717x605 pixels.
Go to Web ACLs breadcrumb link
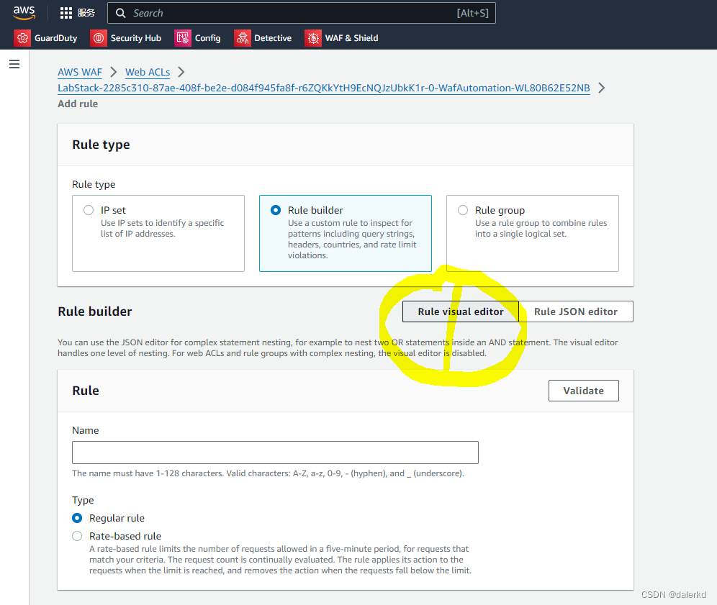coord(148,72)
